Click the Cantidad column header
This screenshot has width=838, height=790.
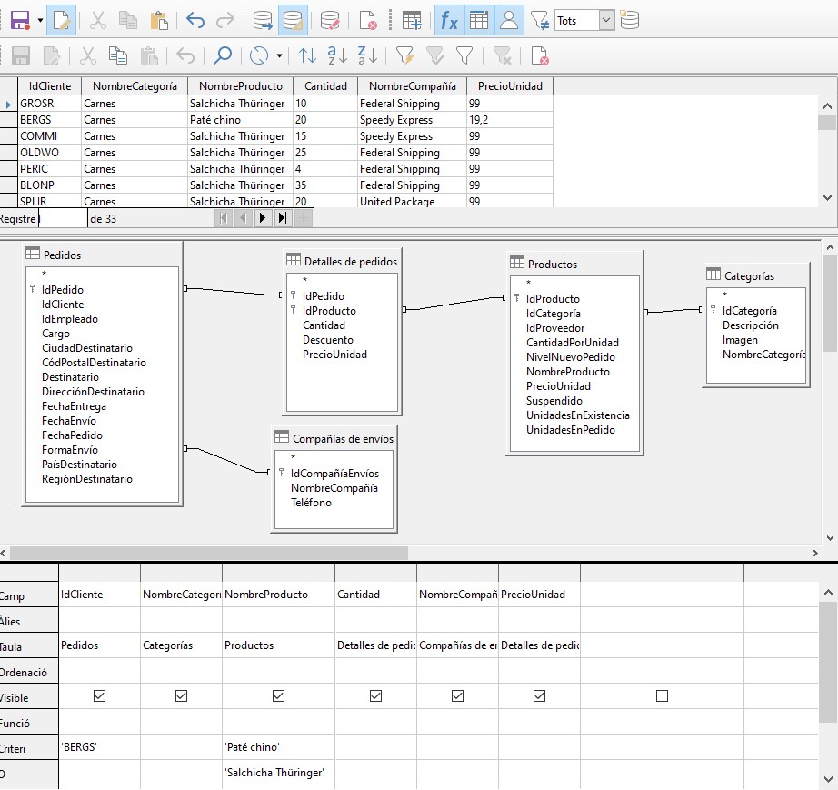(325, 86)
